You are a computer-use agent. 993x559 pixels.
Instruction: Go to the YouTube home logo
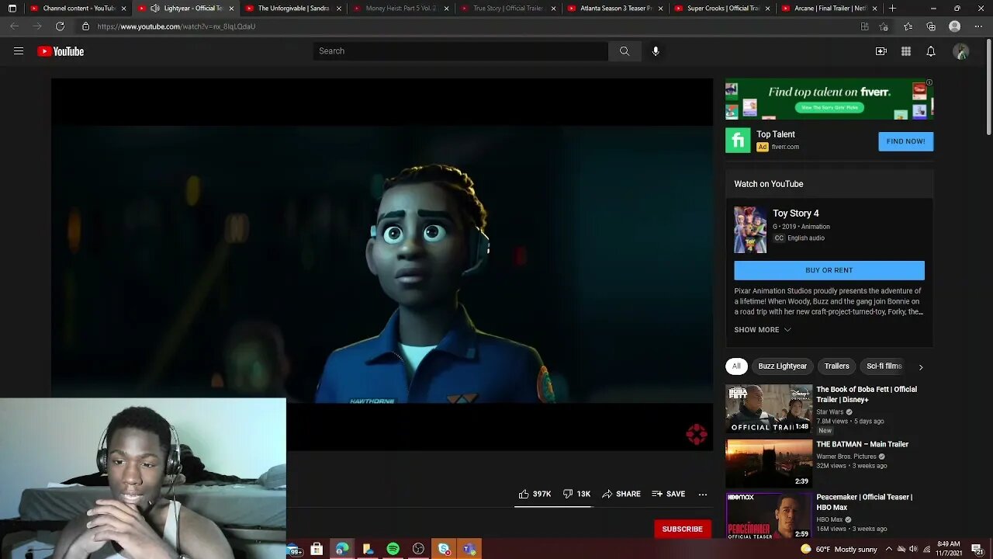click(x=61, y=51)
